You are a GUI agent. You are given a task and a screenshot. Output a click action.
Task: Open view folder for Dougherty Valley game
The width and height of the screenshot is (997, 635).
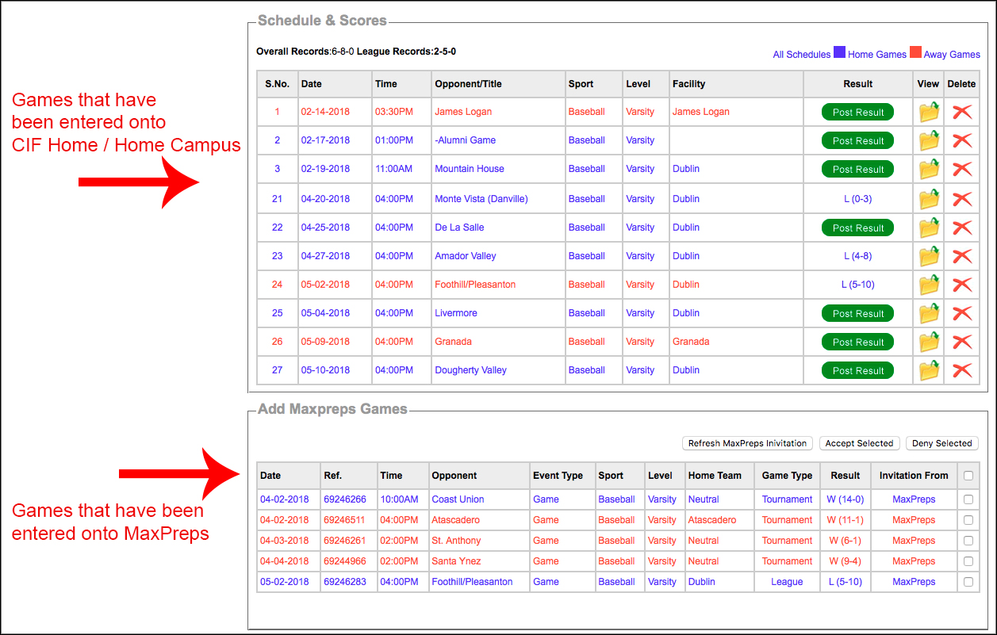coord(929,371)
